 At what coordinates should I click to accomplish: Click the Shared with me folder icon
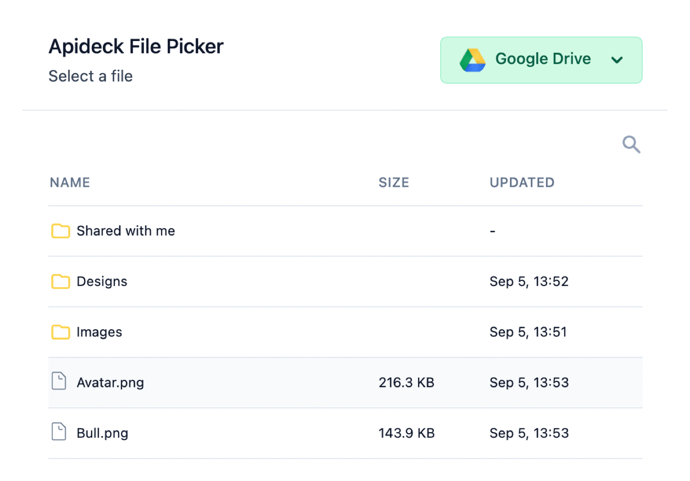pos(61,231)
